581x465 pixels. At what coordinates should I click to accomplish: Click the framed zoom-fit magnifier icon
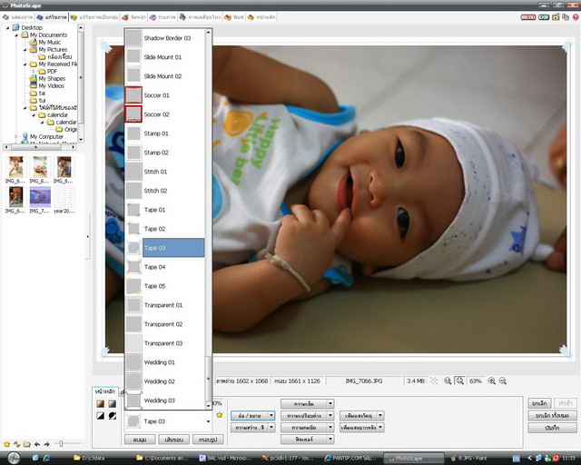tap(460, 381)
